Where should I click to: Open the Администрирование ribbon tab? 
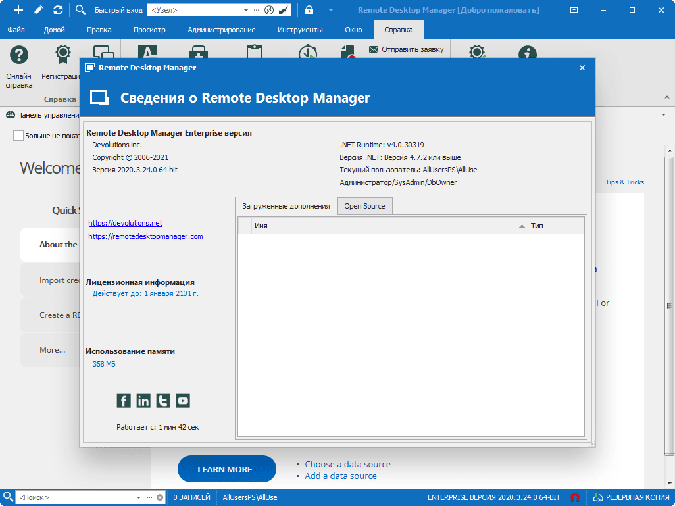pos(221,30)
